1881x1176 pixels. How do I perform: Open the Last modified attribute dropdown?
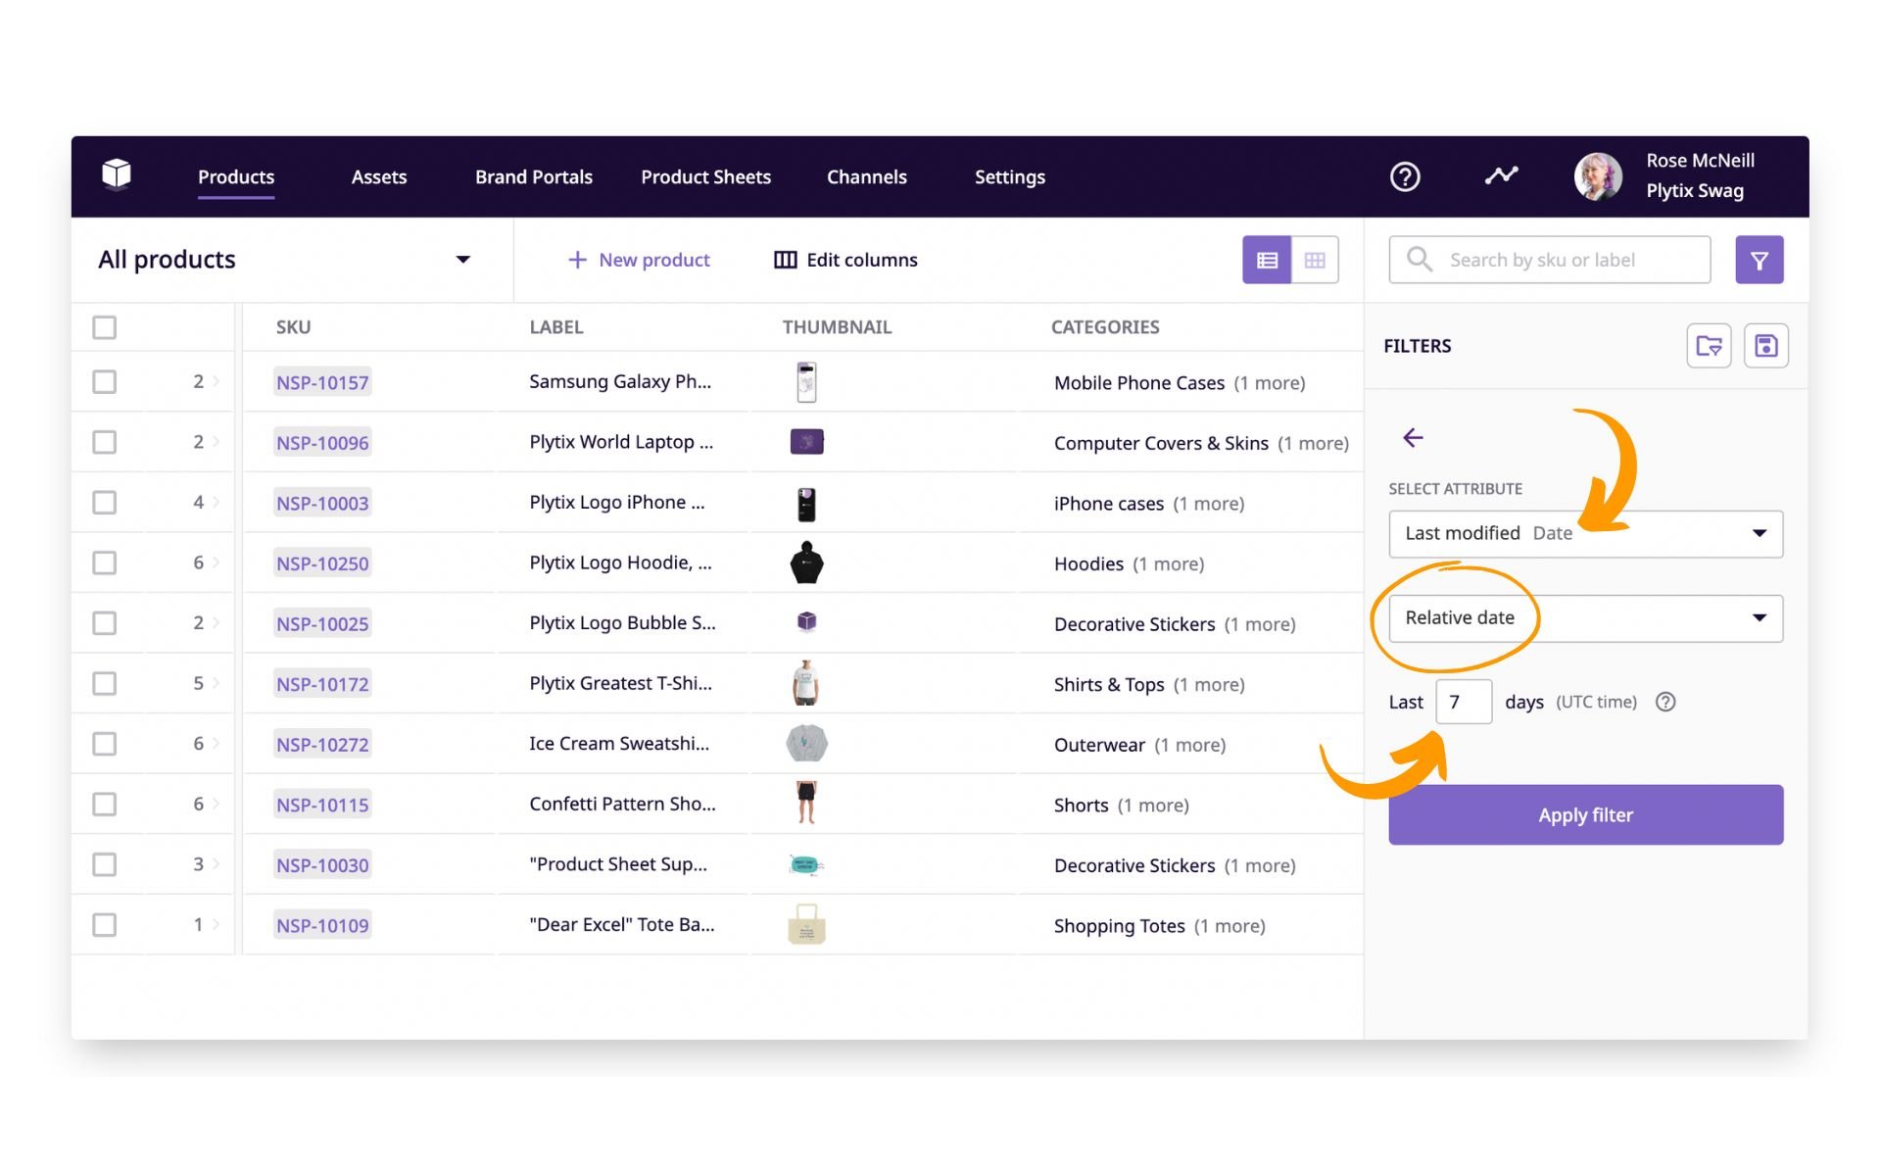[1584, 534]
